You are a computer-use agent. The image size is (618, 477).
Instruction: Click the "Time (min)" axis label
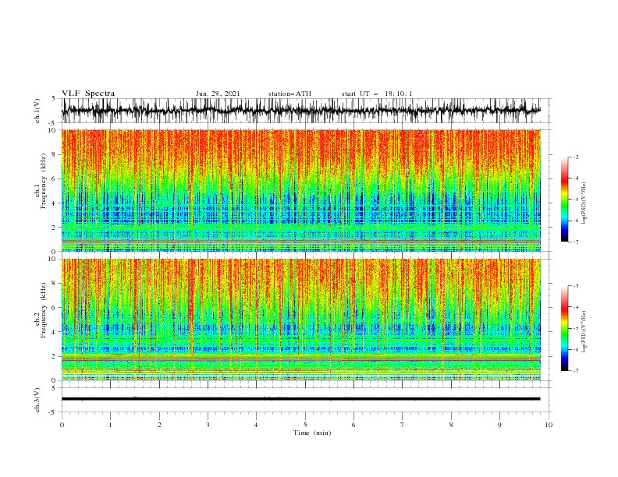(312, 433)
